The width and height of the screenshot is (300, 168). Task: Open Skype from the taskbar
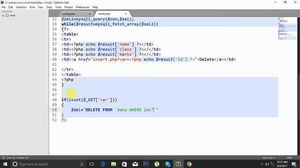click(168, 164)
